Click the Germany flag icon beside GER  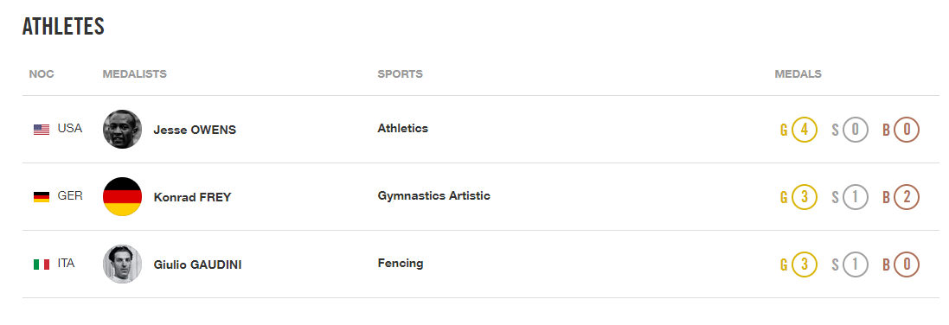pos(42,197)
